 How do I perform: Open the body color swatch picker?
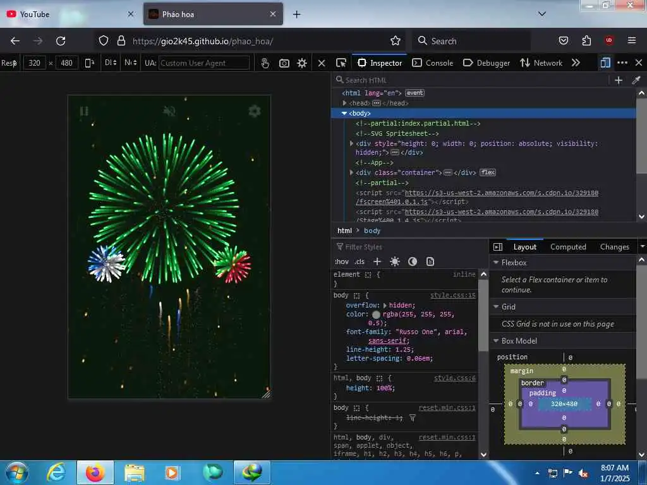click(x=377, y=314)
